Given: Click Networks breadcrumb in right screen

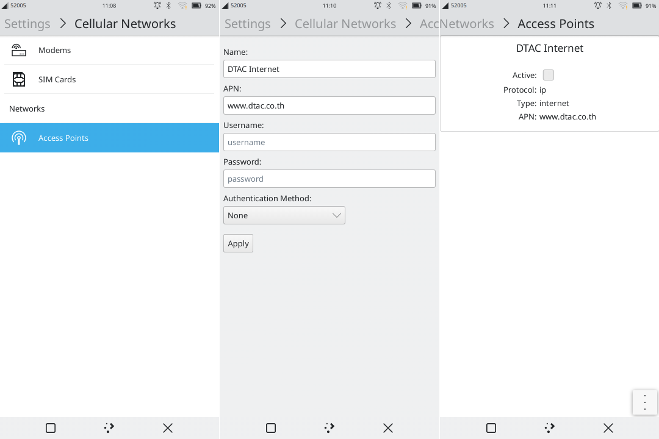Looking at the screenshot, I should [x=467, y=24].
